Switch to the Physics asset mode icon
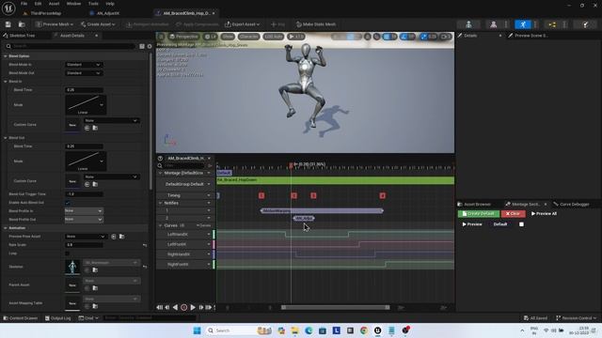 tap(585, 24)
